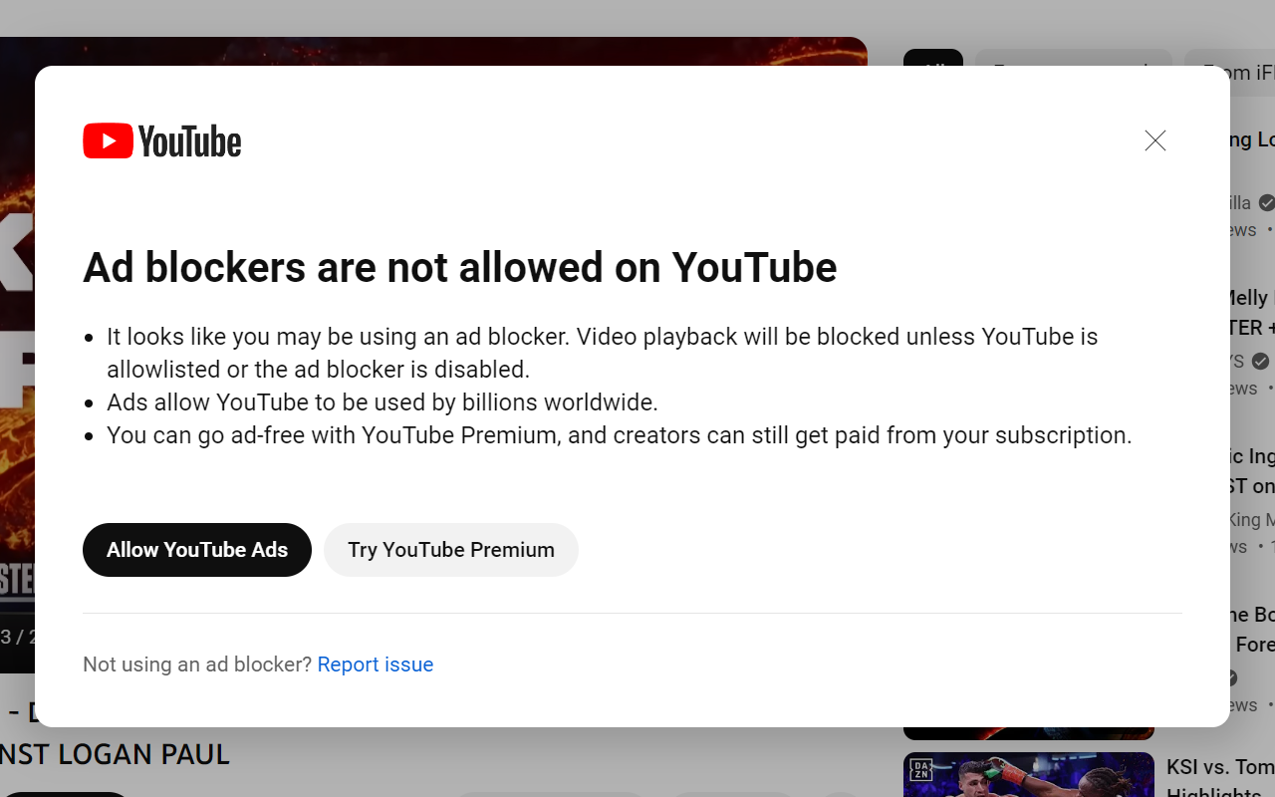
Task: Click the first recommended video's title text
Action: pos(1240,139)
